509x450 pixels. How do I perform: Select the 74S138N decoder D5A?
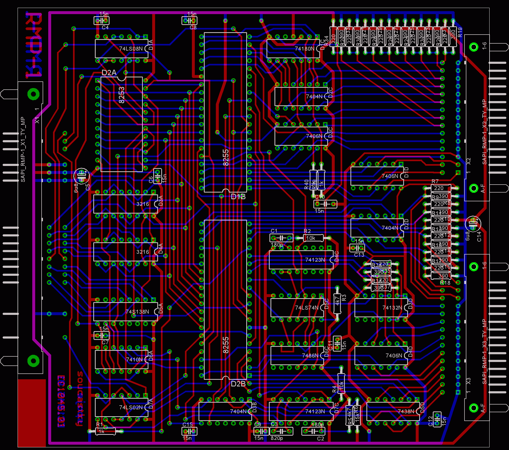click(126, 311)
